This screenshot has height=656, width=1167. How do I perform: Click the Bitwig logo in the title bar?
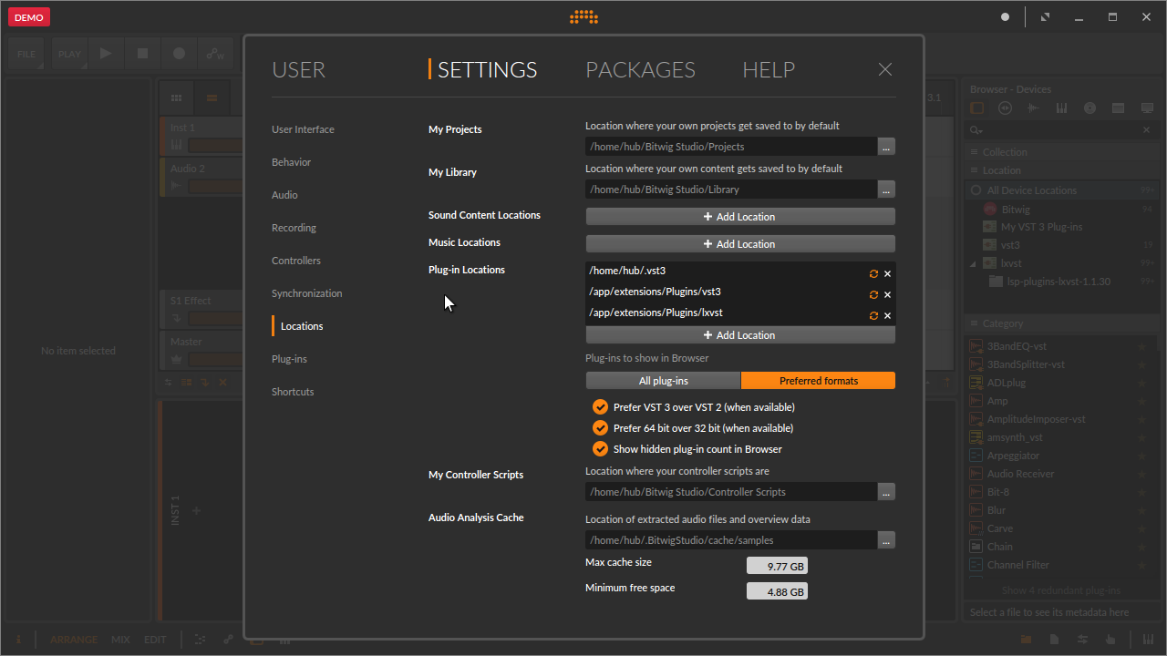point(583,16)
